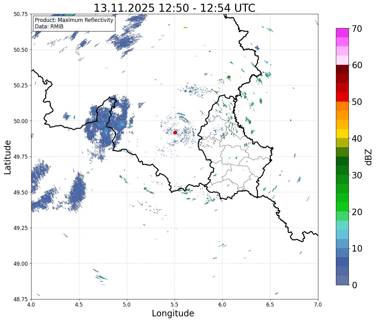Click the orange swatch just below 50
The width and height of the screenshot is (376, 321).
coord(342,106)
